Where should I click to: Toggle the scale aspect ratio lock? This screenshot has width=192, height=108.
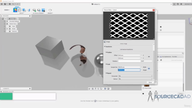[149, 69]
